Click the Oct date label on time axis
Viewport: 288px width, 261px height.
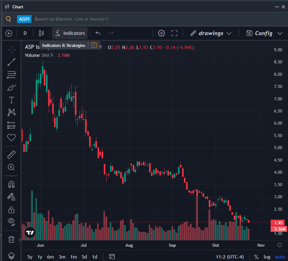tap(216, 245)
